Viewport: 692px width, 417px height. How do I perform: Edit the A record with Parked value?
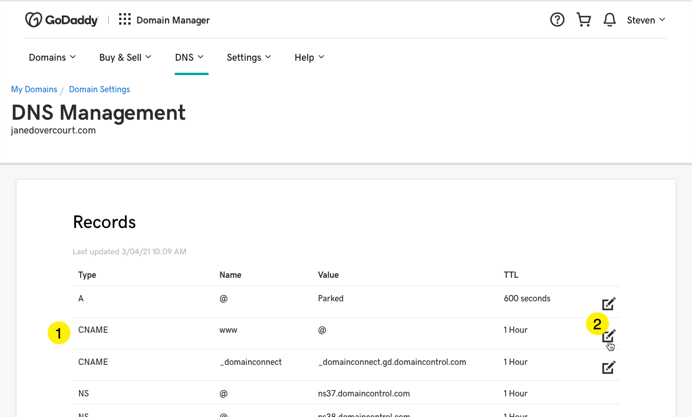tap(608, 304)
